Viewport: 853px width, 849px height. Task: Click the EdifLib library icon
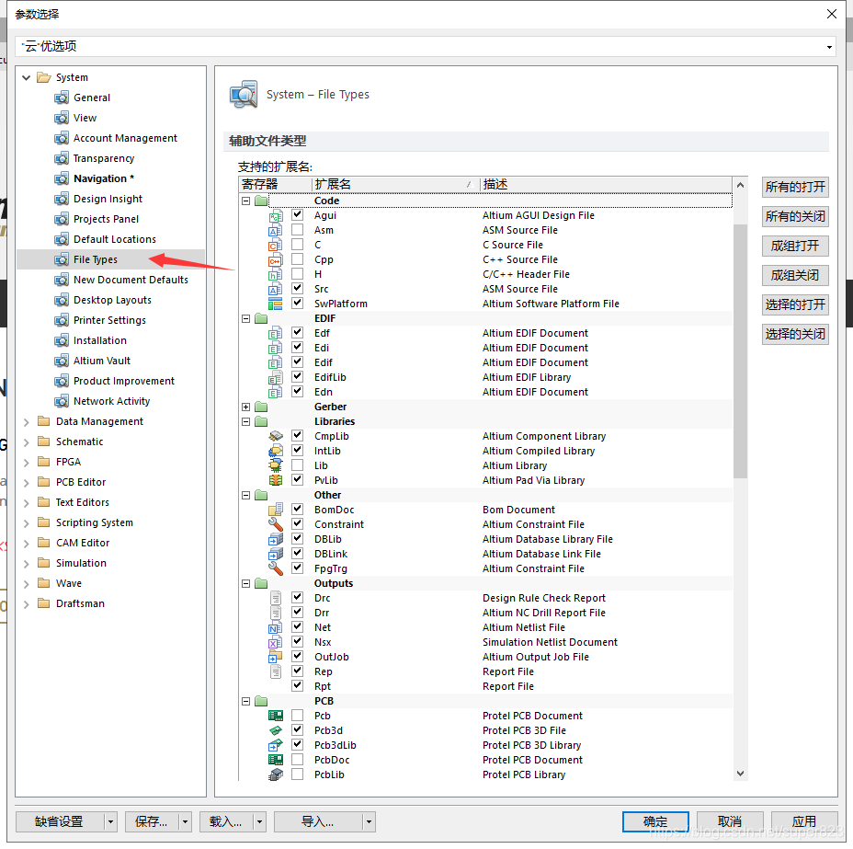(x=275, y=378)
